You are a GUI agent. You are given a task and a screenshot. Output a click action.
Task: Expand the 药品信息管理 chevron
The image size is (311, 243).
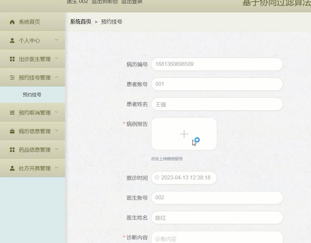click(x=57, y=149)
